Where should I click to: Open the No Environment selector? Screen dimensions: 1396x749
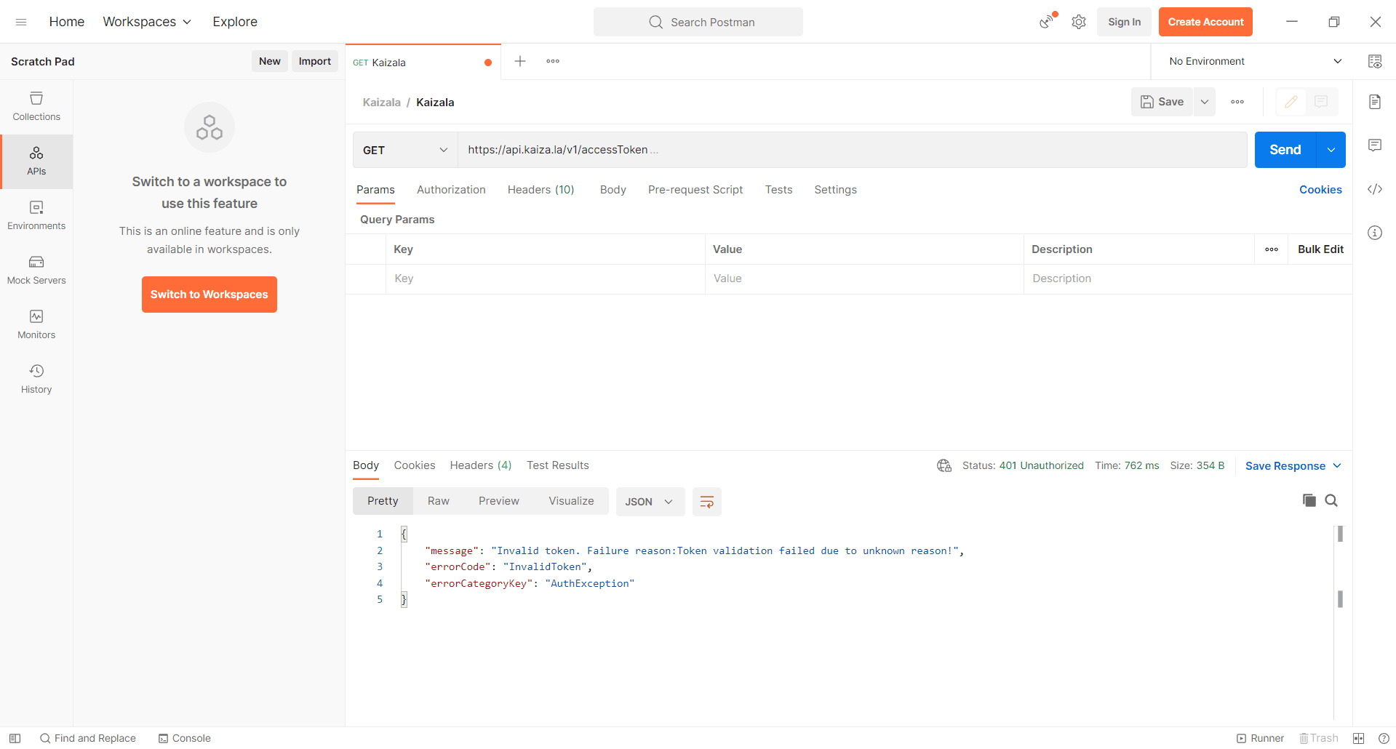click(1255, 61)
